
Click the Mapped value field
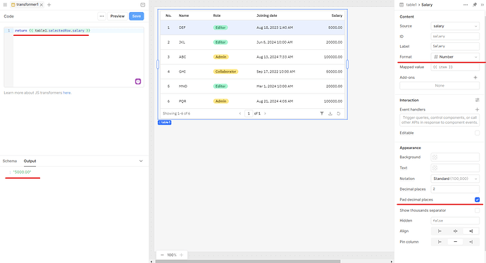click(x=455, y=67)
